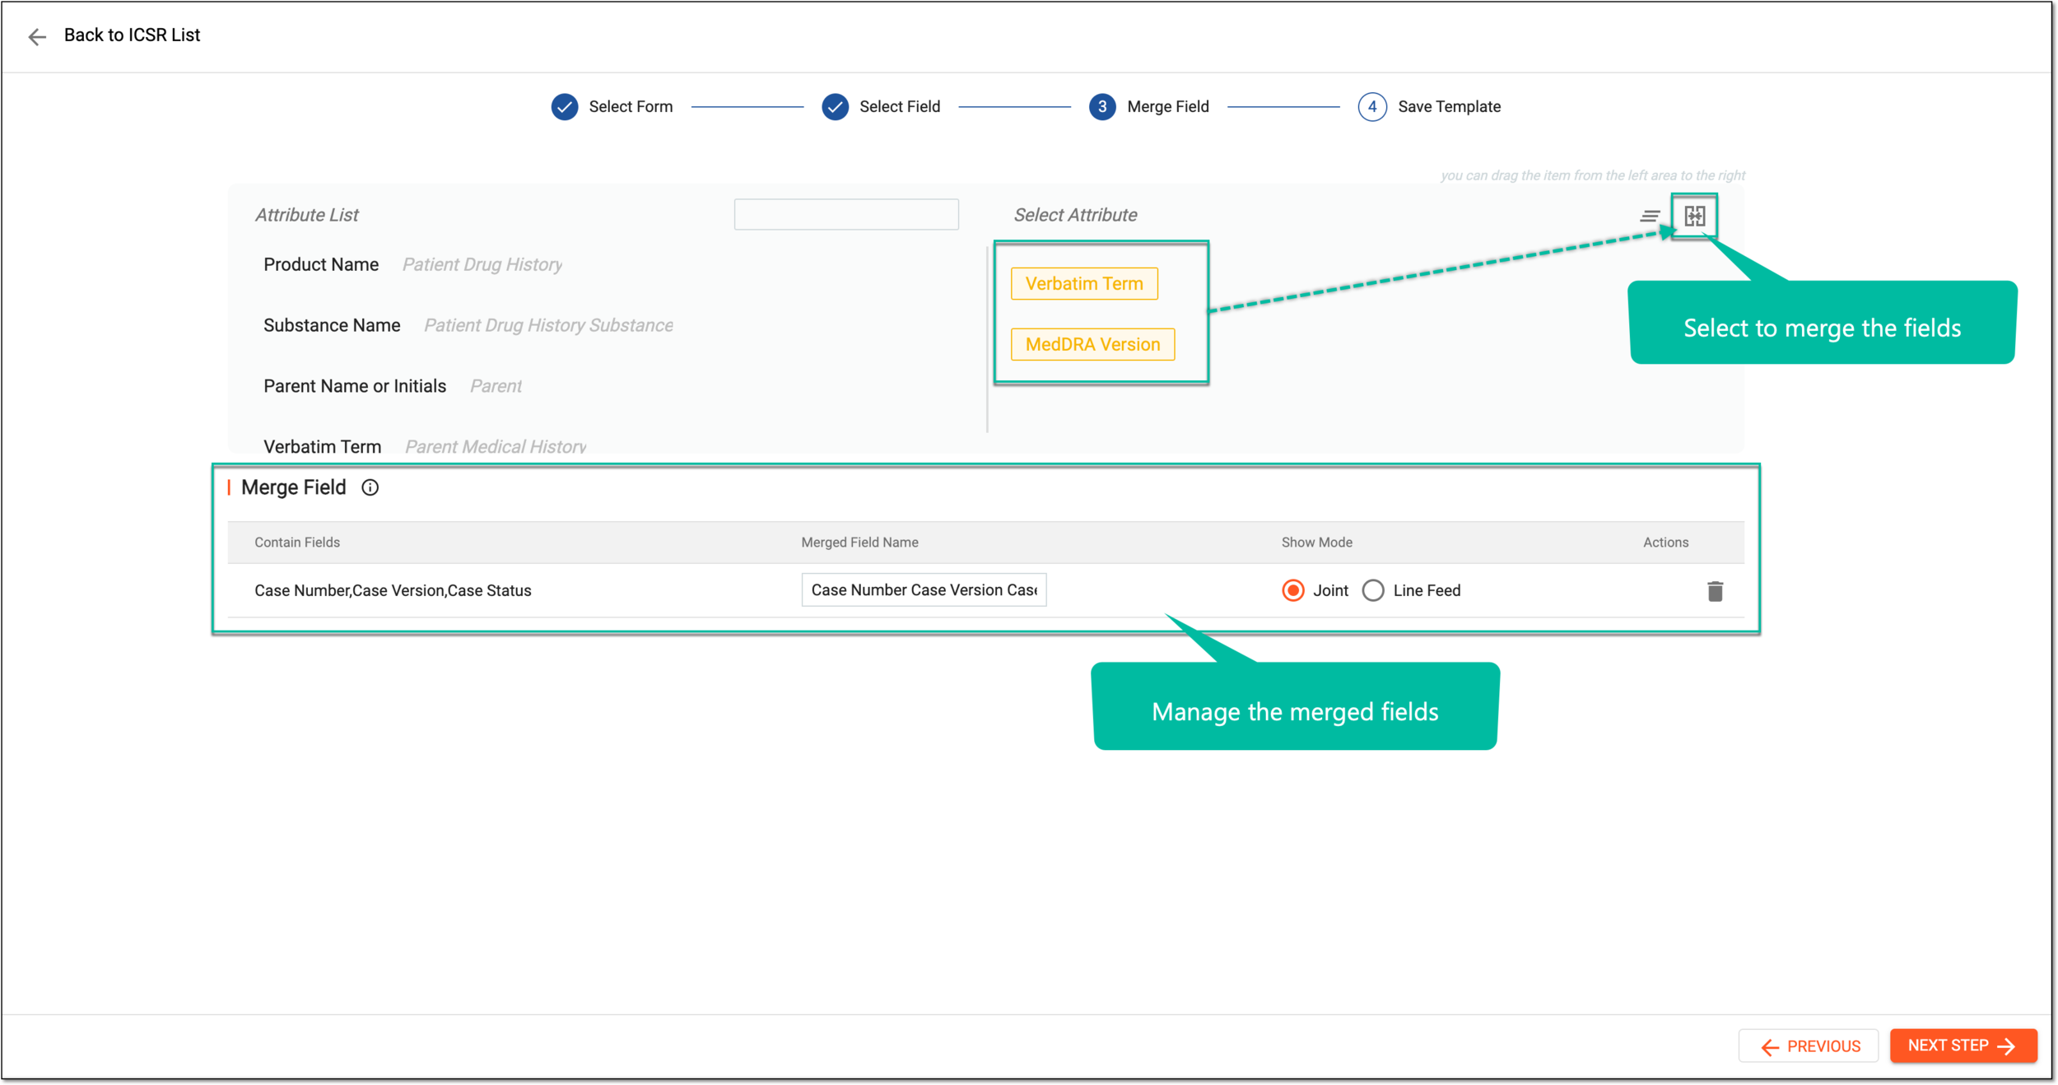Click the Merge Field info icon

click(x=370, y=487)
